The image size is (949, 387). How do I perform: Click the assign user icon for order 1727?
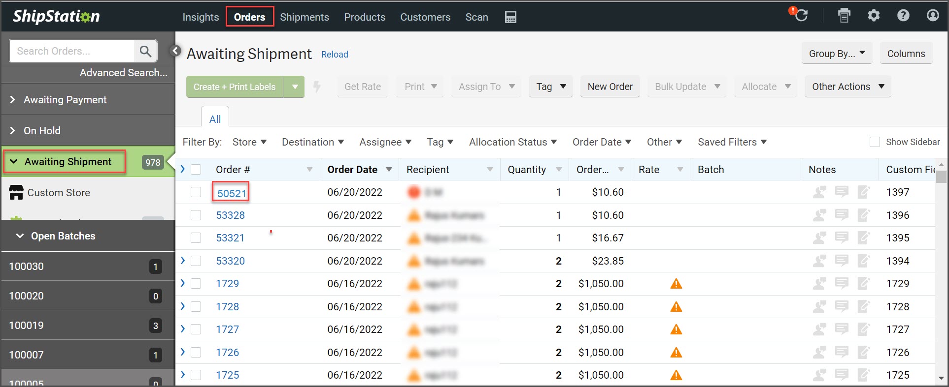coord(819,329)
